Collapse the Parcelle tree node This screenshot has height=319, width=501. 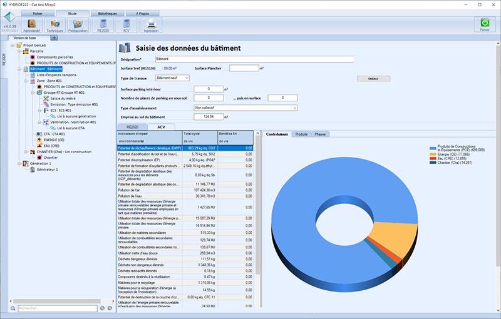click(19, 51)
